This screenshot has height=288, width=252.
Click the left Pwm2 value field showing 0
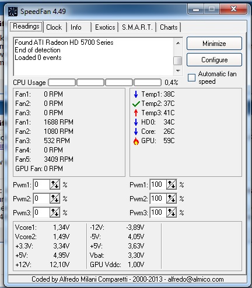(x=41, y=198)
